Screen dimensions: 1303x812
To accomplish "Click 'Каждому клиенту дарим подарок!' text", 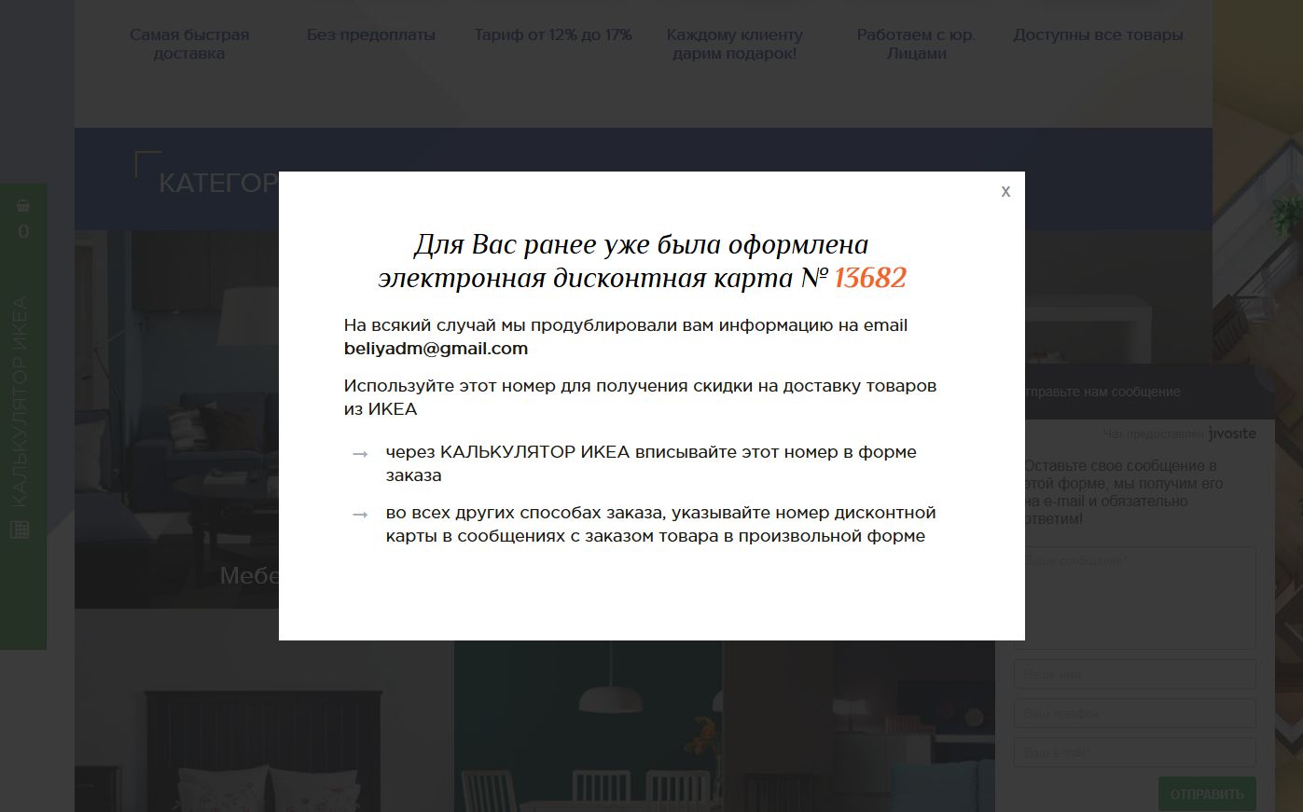I will point(735,44).
